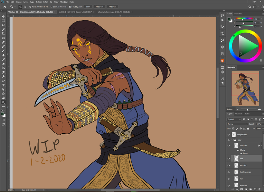Open the layer Kind filter dropdown
This screenshot has width=264, height=192.
point(234,119)
